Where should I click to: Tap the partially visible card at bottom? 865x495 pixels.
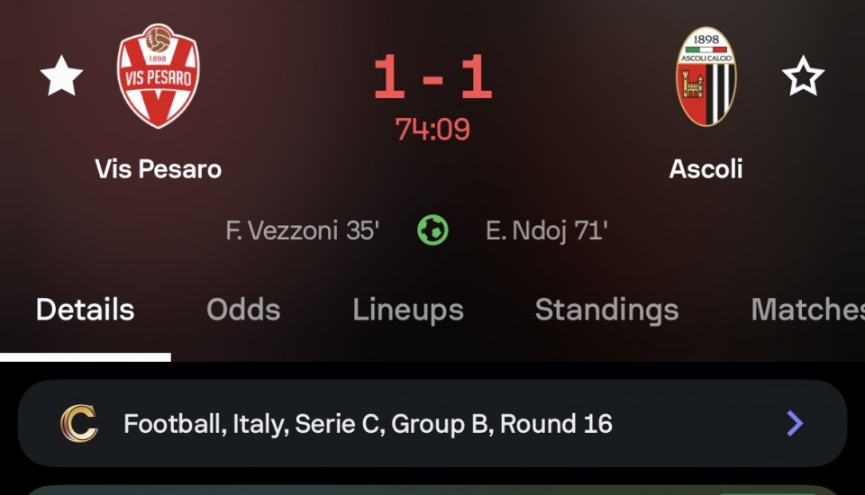[x=432, y=490]
